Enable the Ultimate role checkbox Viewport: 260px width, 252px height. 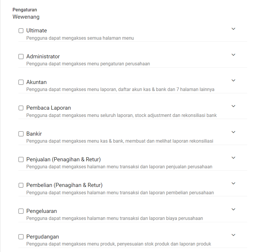pos(21,31)
